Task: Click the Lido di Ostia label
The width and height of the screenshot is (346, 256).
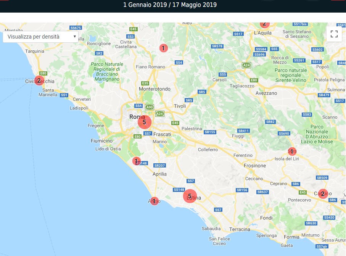Action: click(108, 149)
